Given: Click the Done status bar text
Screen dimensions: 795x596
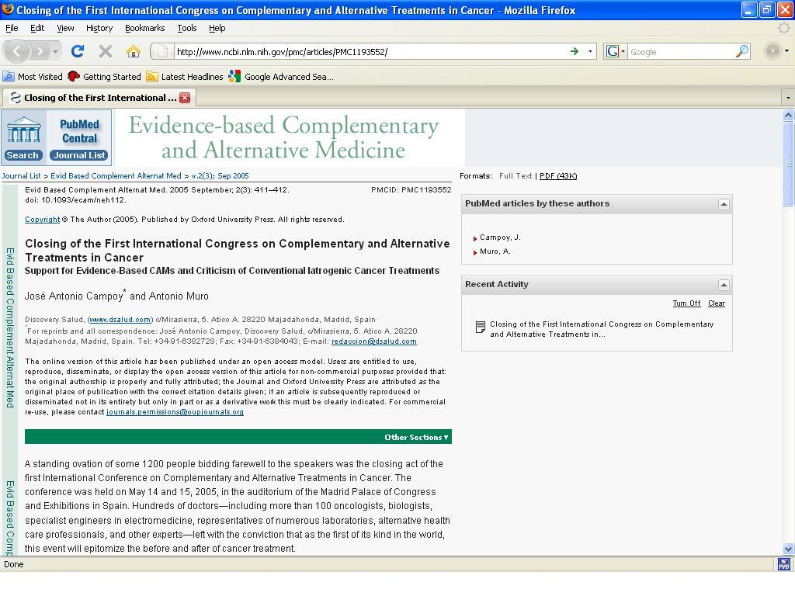Looking at the screenshot, I should click(x=14, y=565).
